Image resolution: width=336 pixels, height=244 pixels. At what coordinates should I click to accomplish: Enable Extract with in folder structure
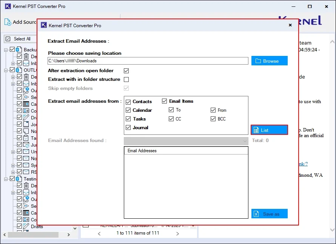[126, 79]
